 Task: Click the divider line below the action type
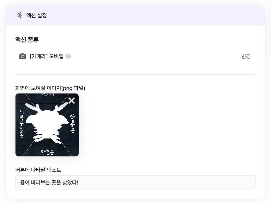tap(135, 74)
